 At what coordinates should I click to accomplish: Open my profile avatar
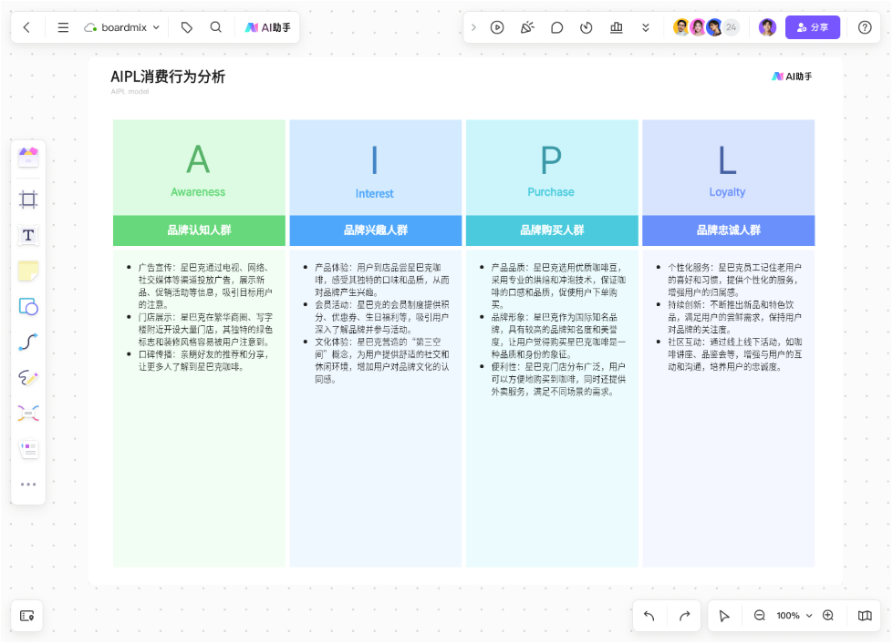[767, 27]
